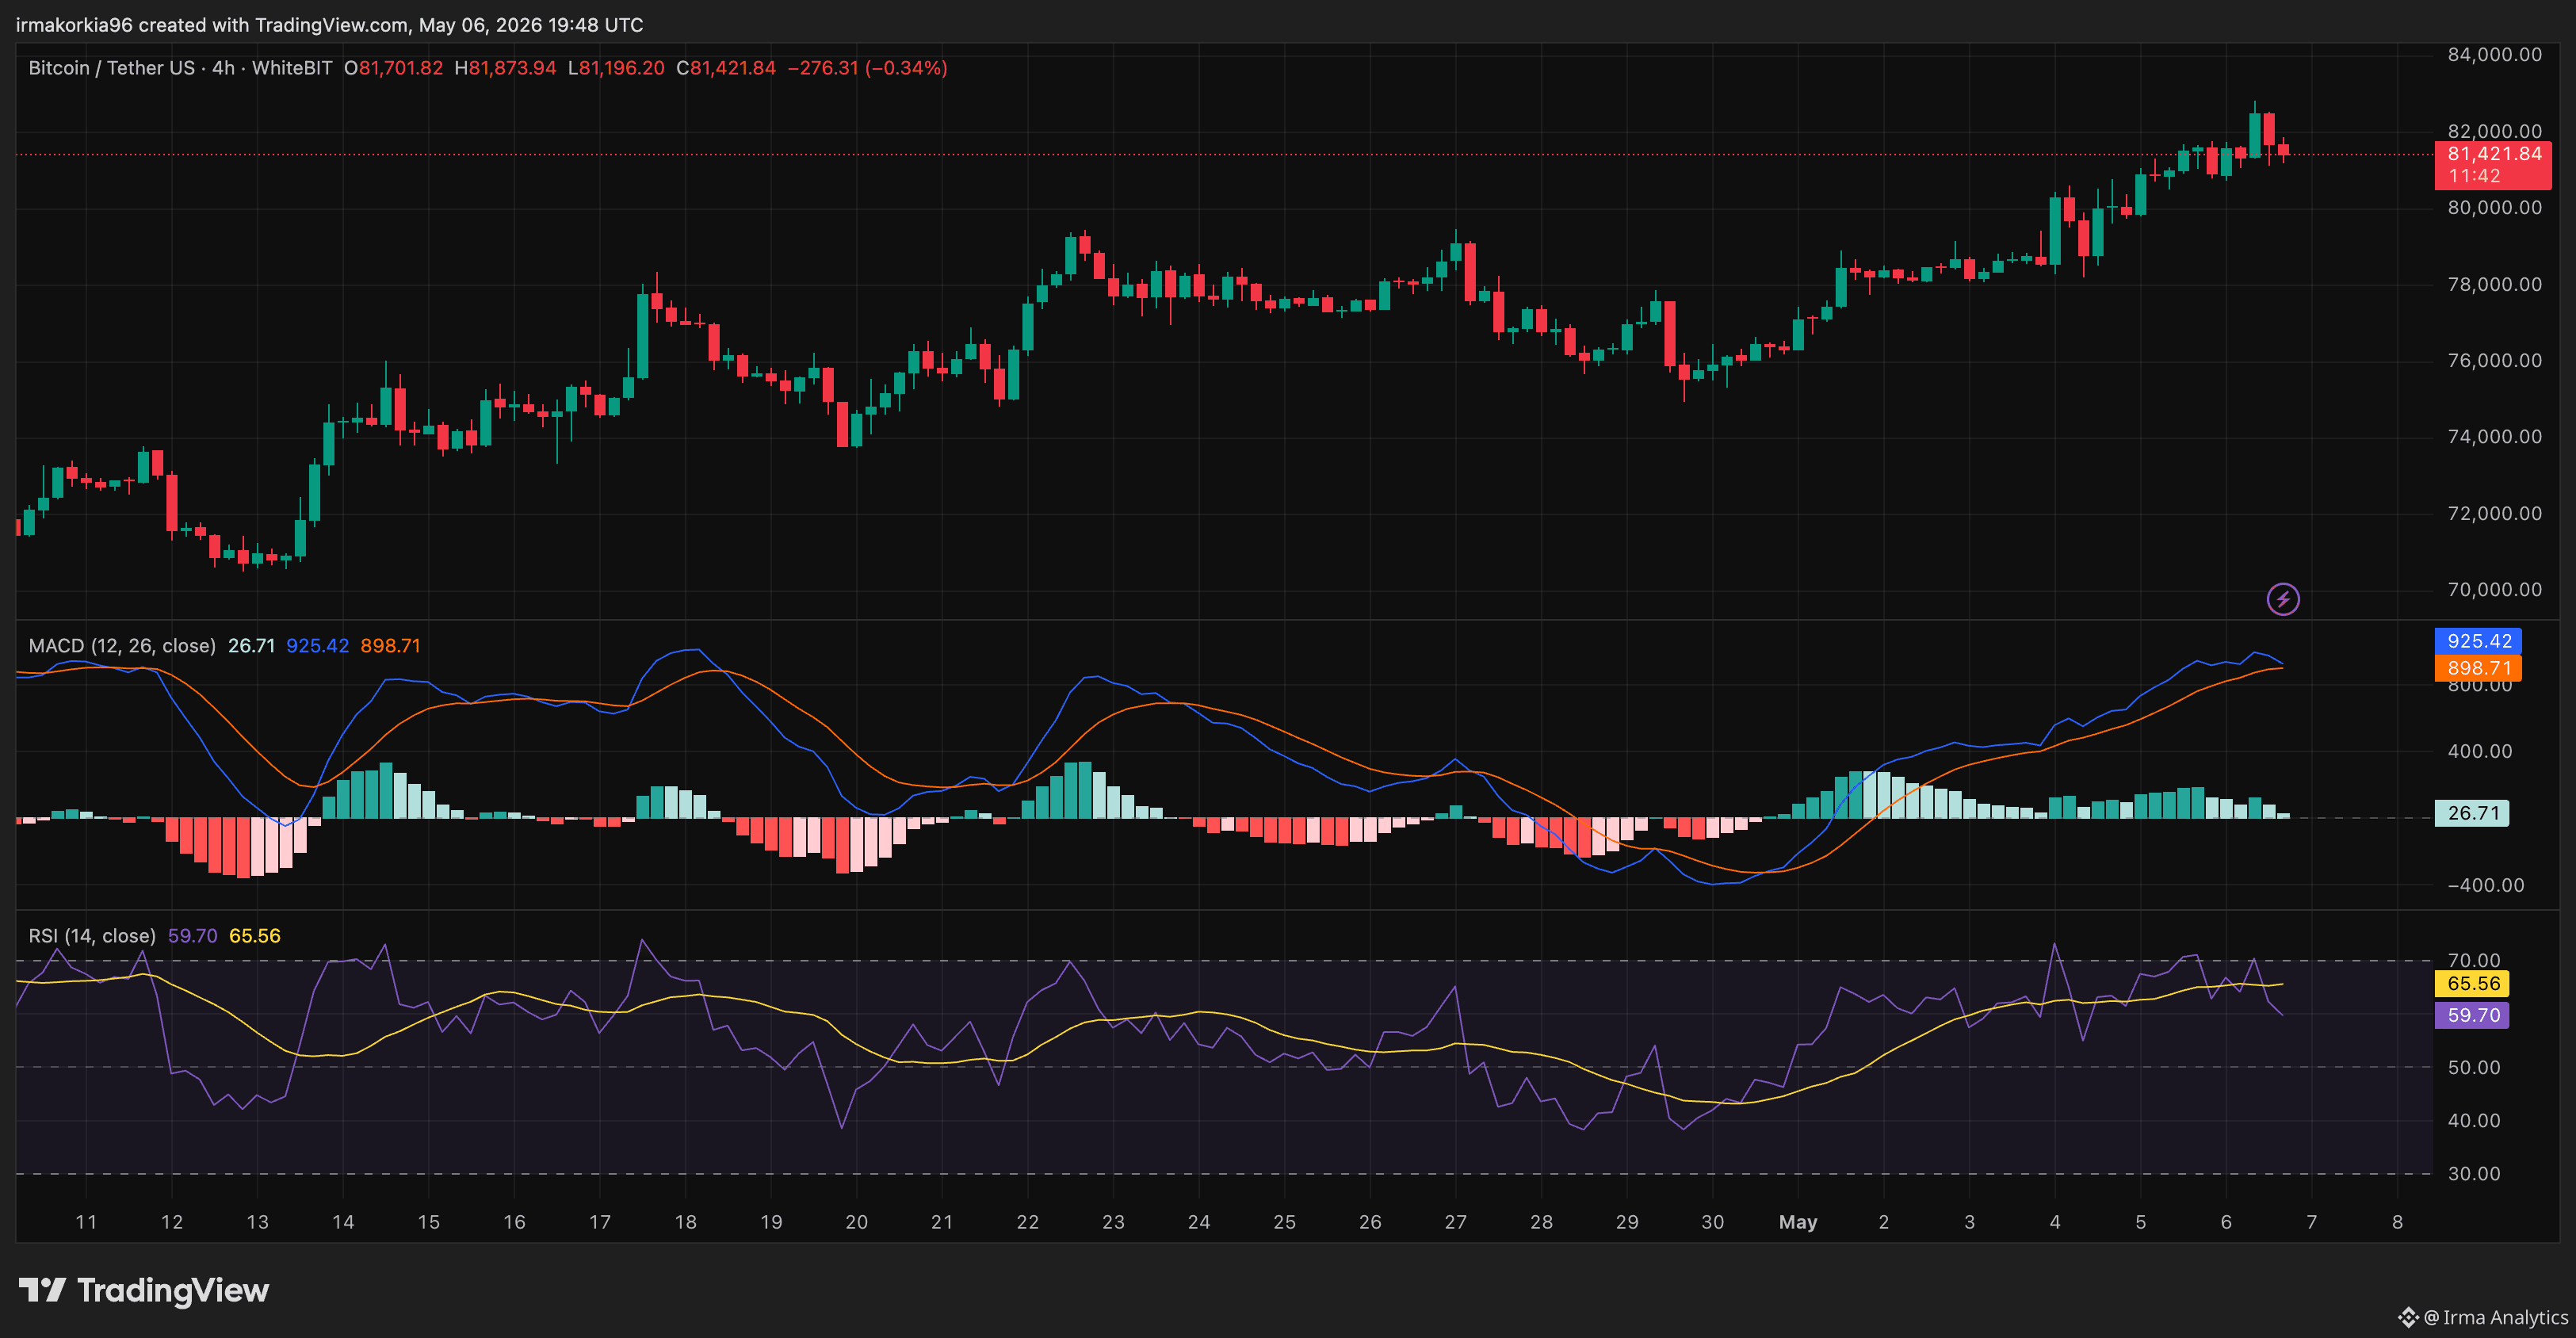Viewport: 2576px width, 1338px height.
Task: Click date axis label '8' after May
Action: (x=2397, y=1222)
